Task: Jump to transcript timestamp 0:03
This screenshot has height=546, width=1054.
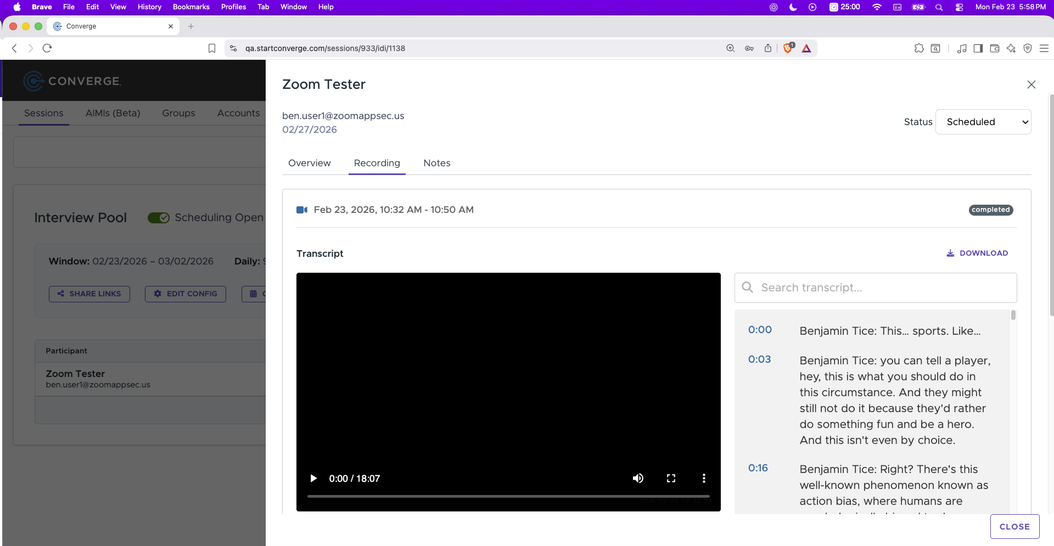Action: 759,359
